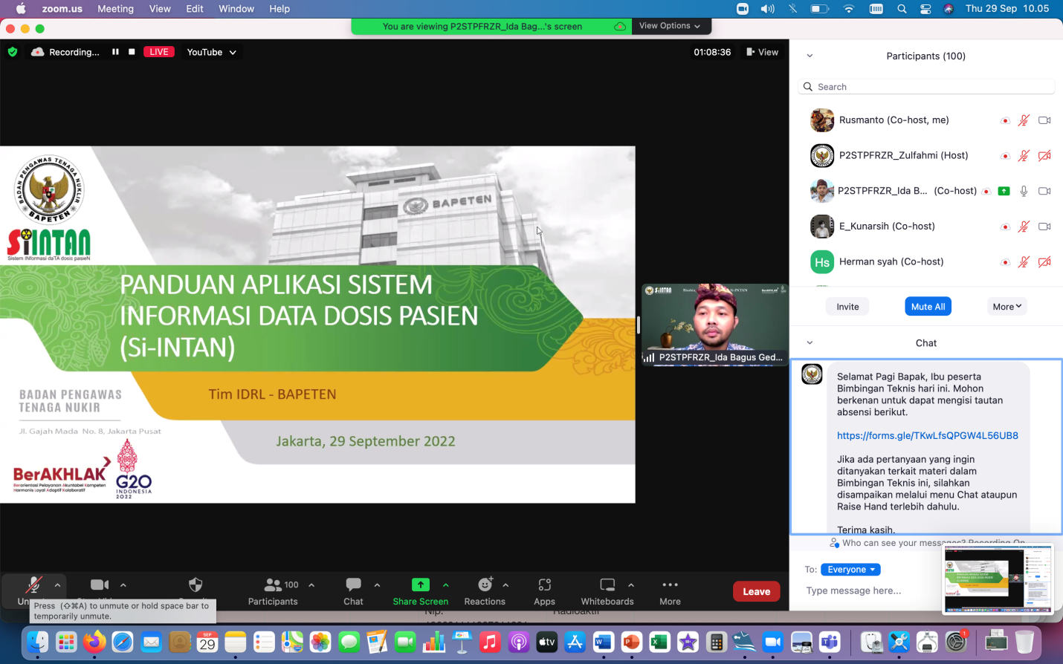
Task: Search the participants list field
Action: click(926, 87)
